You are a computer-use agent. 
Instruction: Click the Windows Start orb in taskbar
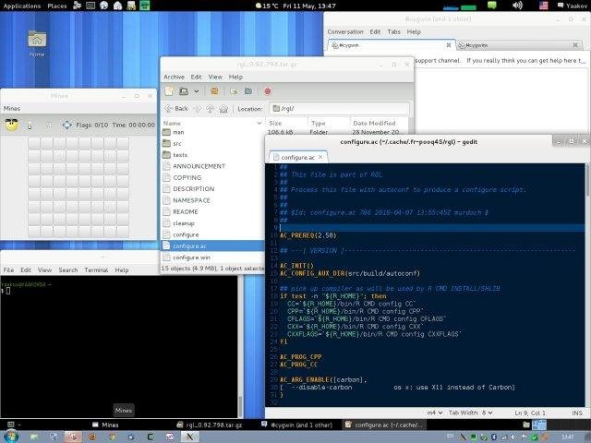click(x=11, y=435)
